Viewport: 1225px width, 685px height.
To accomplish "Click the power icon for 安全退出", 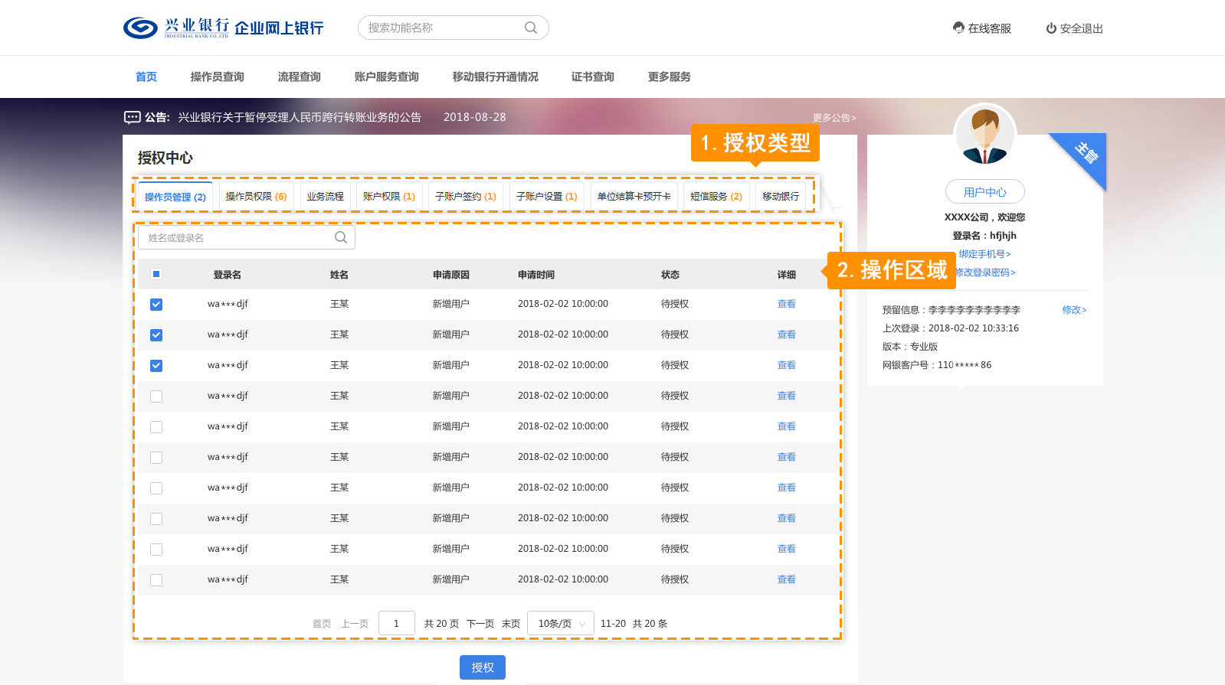I will point(1051,28).
